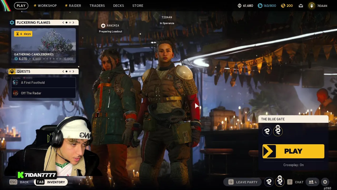Click the 61,680 coin balance

248,6
